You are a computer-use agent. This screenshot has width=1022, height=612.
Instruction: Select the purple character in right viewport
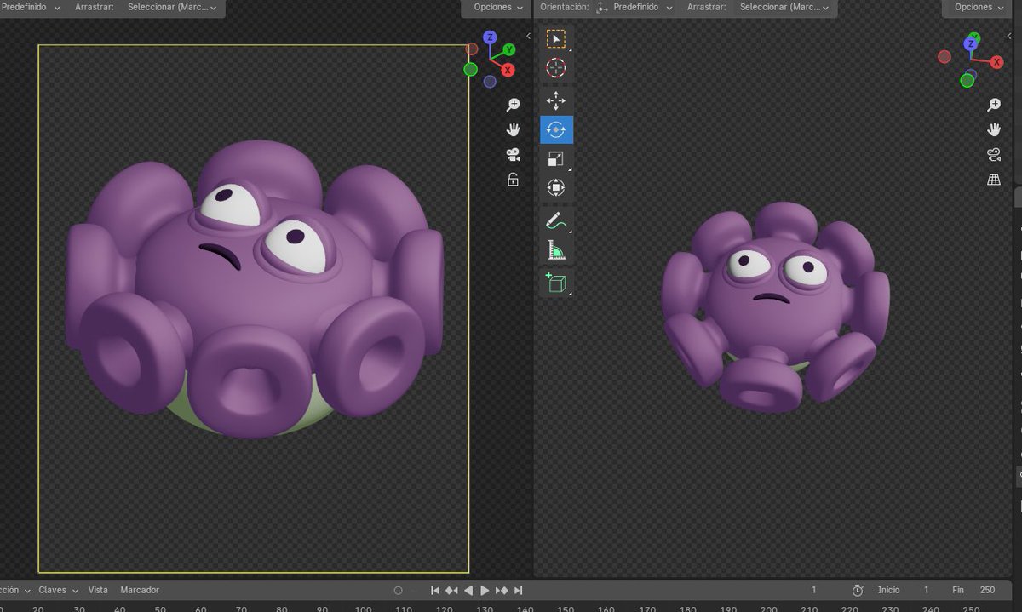(x=775, y=306)
